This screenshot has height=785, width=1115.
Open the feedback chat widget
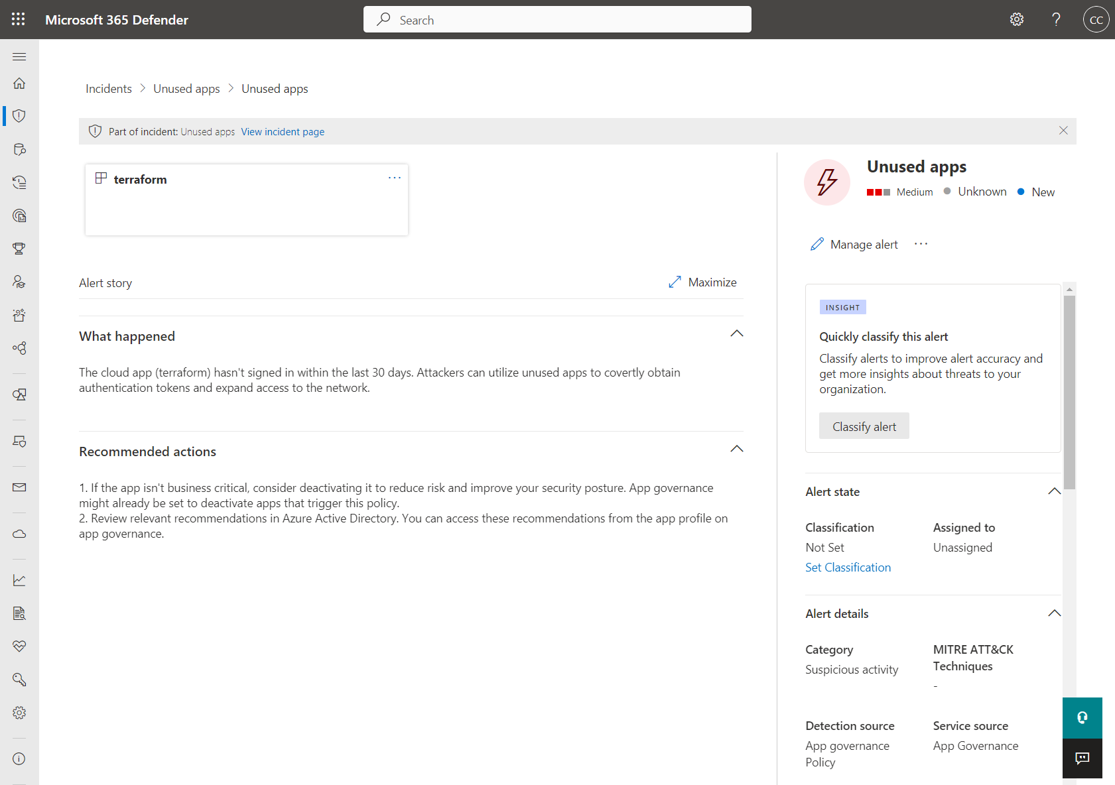click(x=1082, y=758)
